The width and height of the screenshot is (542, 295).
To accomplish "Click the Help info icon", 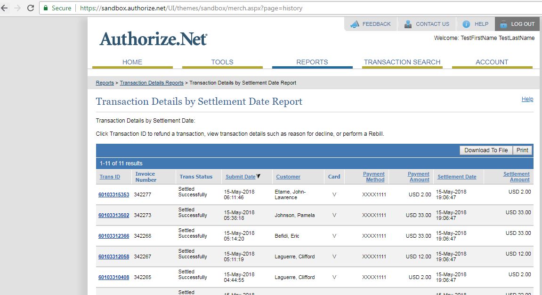I will tap(466, 24).
